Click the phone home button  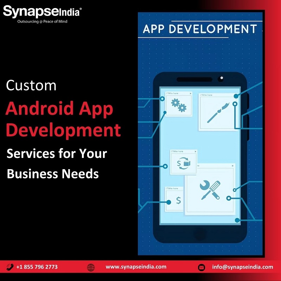click(x=200, y=234)
